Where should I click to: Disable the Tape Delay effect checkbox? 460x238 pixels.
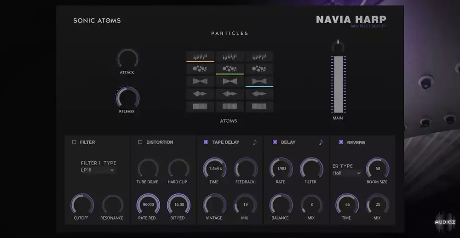[x=206, y=142]
